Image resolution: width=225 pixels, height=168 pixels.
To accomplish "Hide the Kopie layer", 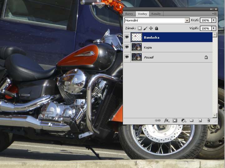I will pyautogui.click(x=127, y=47).
